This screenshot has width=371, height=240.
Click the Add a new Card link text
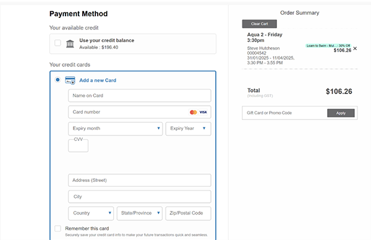[x=98, y=80]
